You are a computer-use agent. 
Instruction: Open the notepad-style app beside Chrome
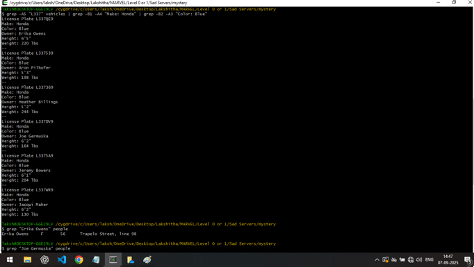pyautogui.click(x=96, y=260)
